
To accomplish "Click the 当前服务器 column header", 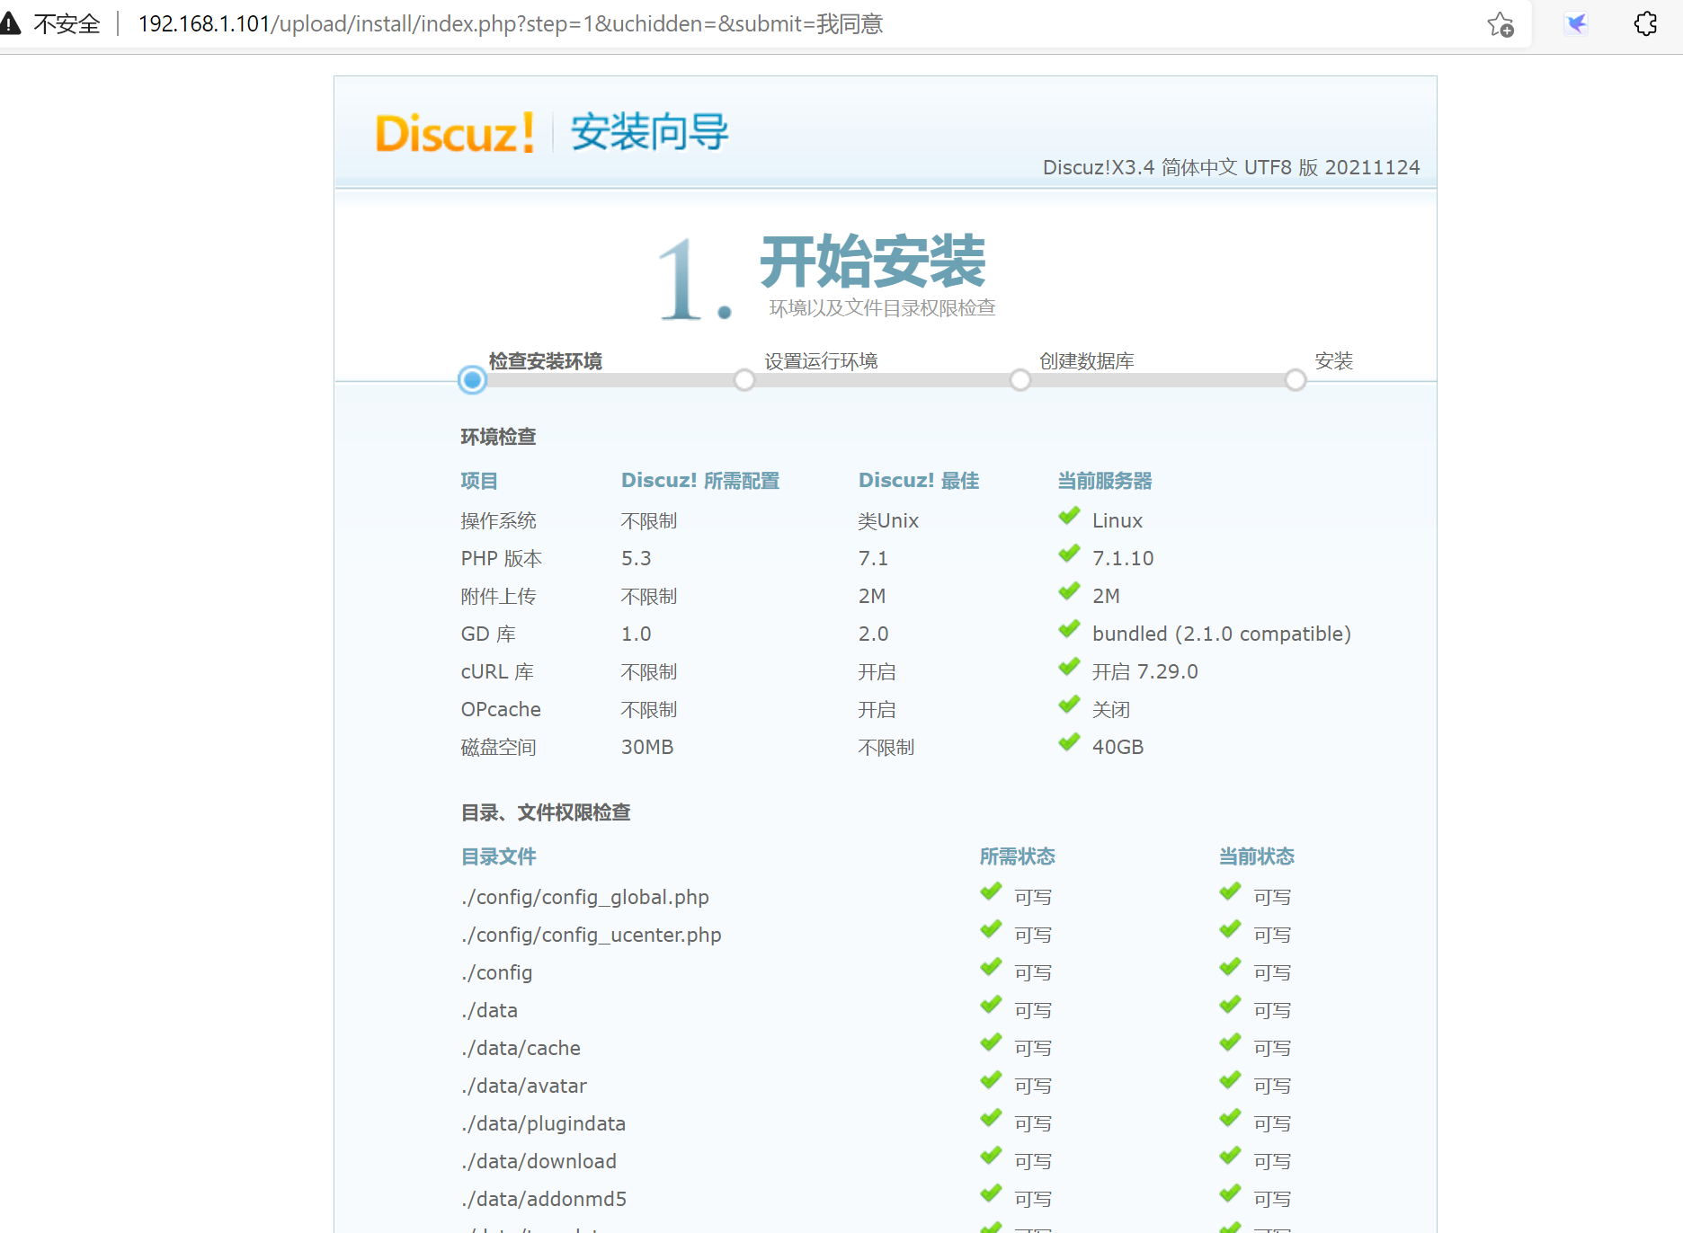I will (x=1105, y=481).
